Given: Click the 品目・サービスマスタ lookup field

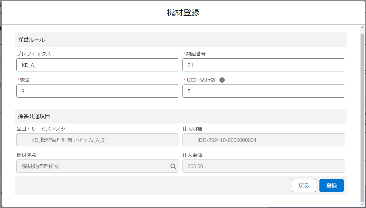Looking at the screenshot, I should click(x=97, y=140).
